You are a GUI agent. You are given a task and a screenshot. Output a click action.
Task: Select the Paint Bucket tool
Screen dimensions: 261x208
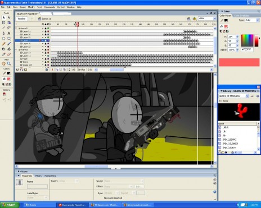[x=9, y=49]
